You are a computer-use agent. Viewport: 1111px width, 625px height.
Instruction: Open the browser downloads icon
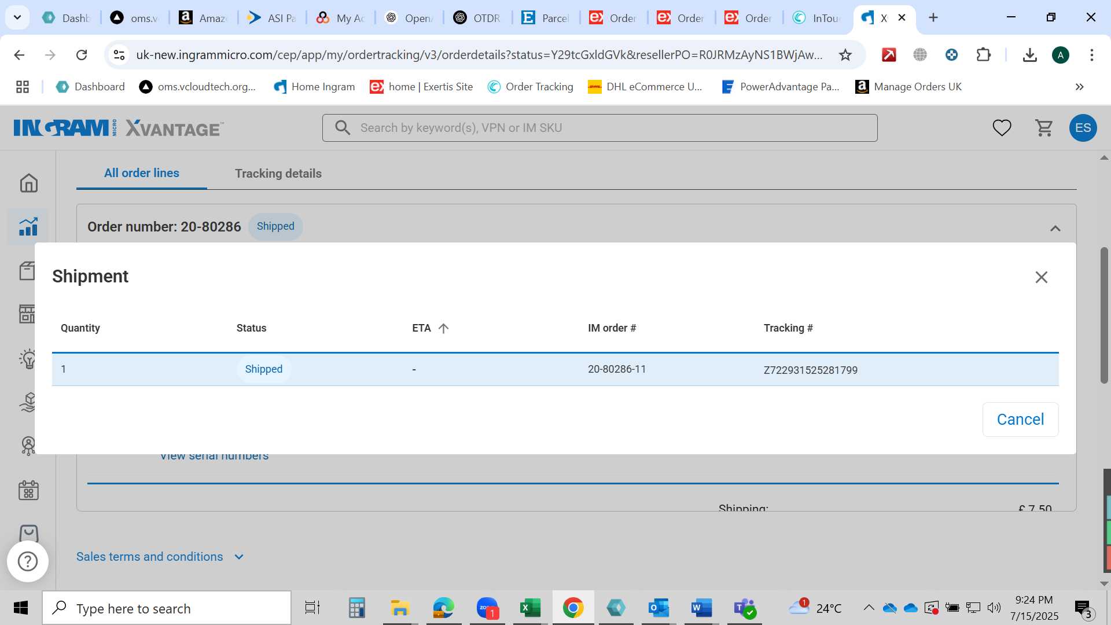point(1029,55)
